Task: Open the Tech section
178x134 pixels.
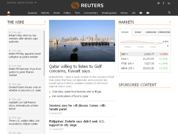Action: click(x=77, y=13)
